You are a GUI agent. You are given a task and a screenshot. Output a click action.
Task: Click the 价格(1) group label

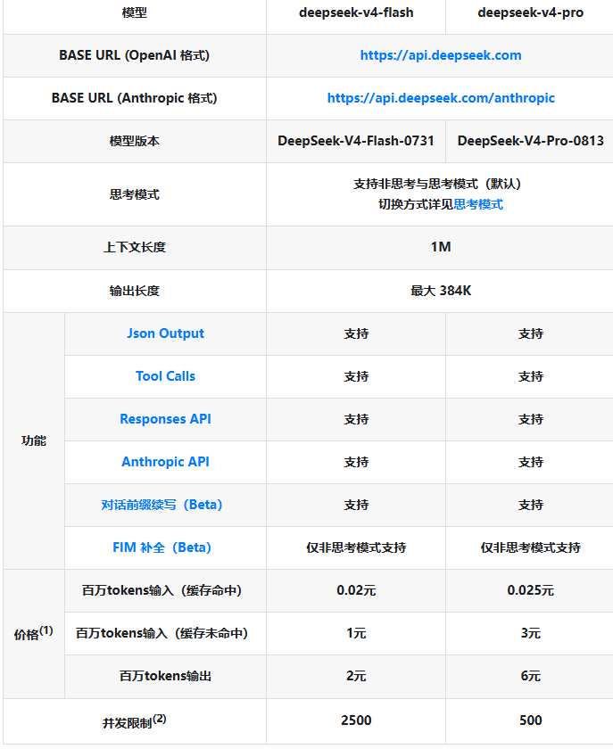coord(34,633)
